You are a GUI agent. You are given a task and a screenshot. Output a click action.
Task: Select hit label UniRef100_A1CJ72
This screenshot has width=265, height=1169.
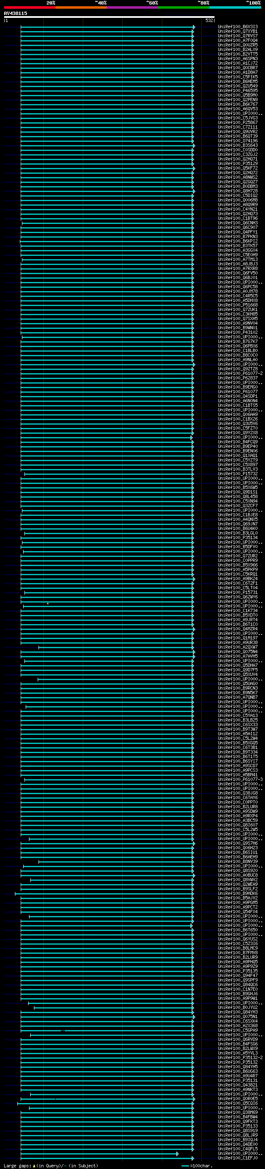pyautogui.click(x=238, y=63)
